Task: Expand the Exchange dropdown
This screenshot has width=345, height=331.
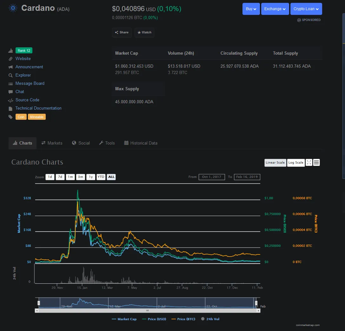Action: (x=275, y=9)
